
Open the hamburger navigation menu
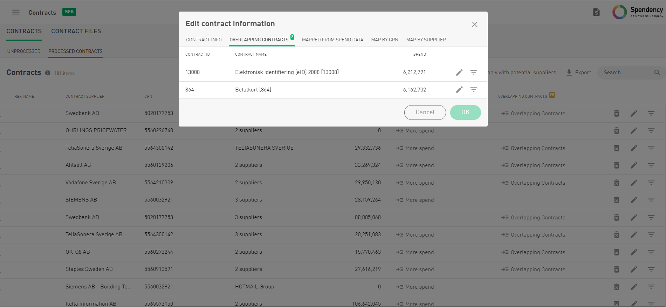tap(16, 12)
